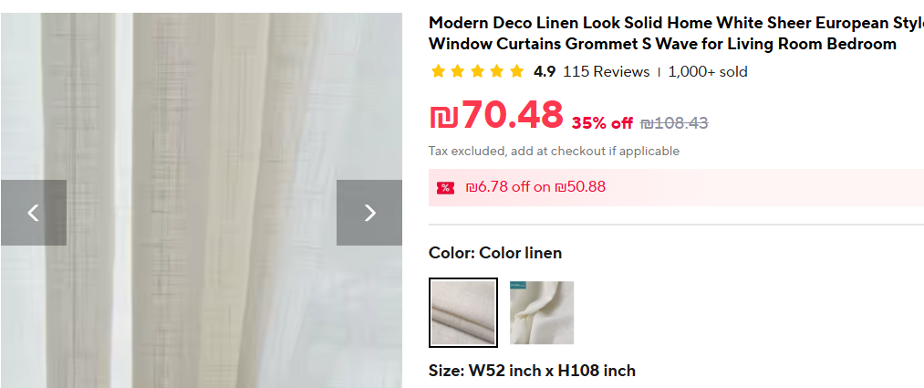Click the crossed-out ₪108.43 original price
Image resolution: width=924 pixels, height=388 pixels.
click(x=674, y=123)
